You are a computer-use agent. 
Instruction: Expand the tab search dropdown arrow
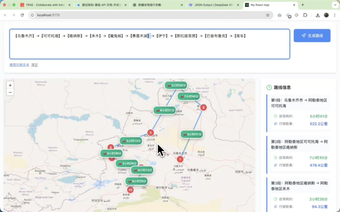[x=335, y=5]
